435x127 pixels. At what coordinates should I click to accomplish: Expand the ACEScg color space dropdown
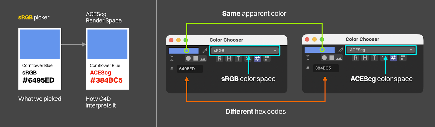pyautogui.click(x=381, y=50)
